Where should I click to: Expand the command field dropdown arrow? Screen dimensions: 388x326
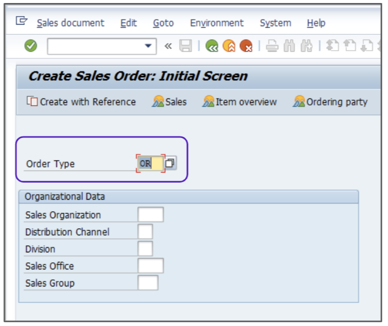coord(147,47)
